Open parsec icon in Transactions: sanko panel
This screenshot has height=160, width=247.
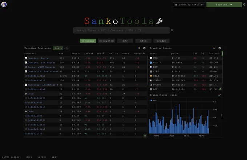point(219,95)
